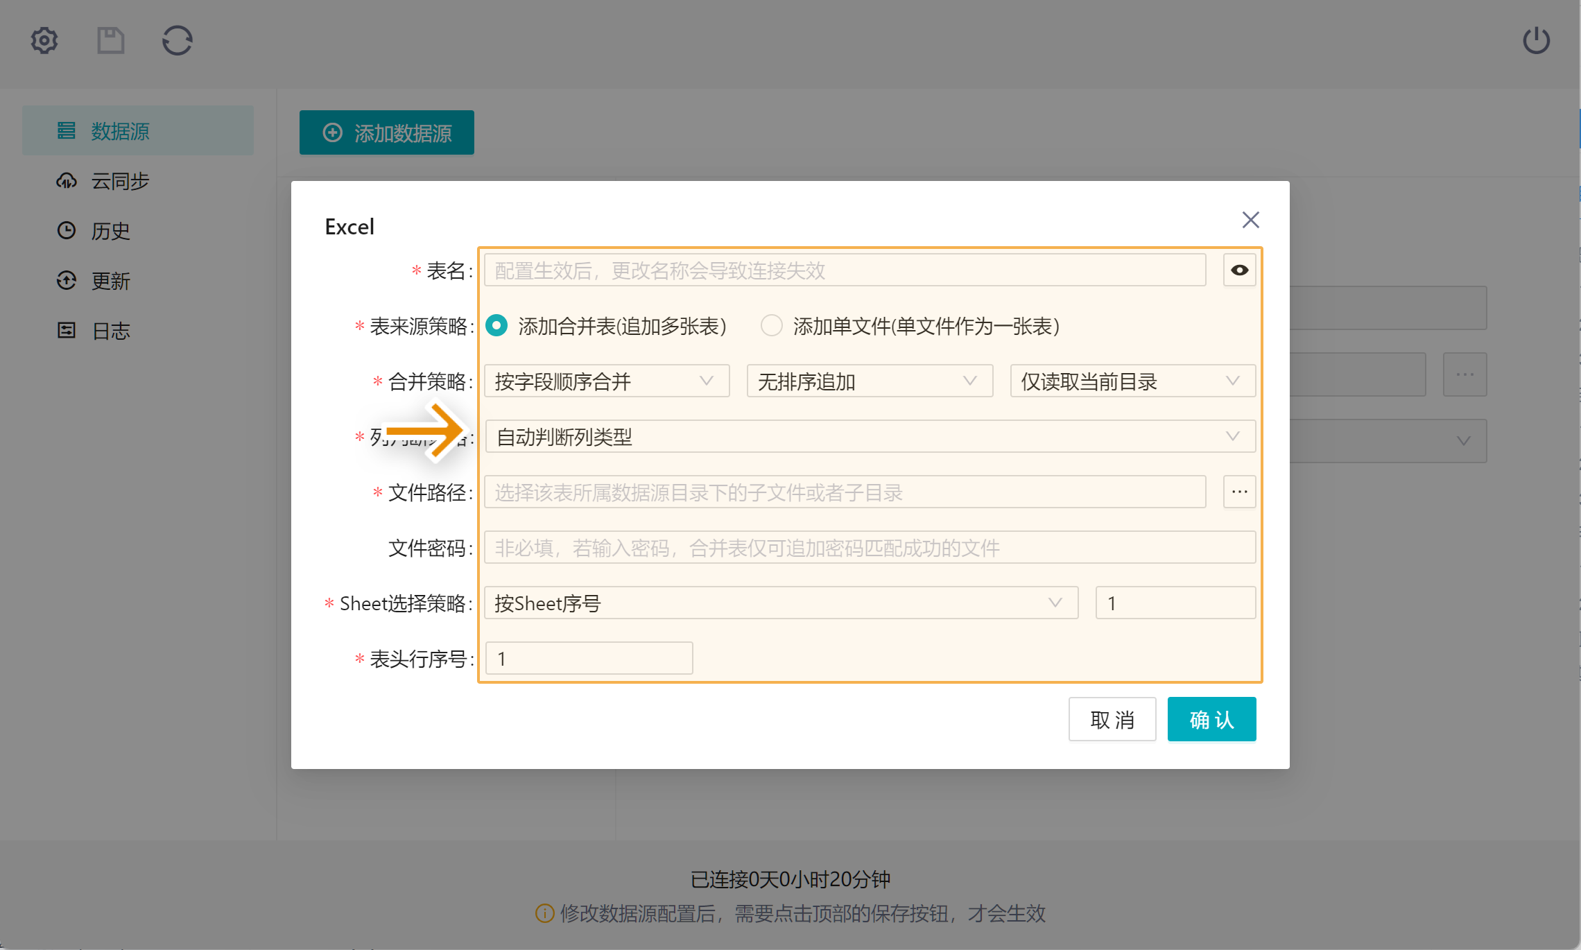Open settings gear icon in top bar
The image size is (1581, 950).
pos(44,40)
